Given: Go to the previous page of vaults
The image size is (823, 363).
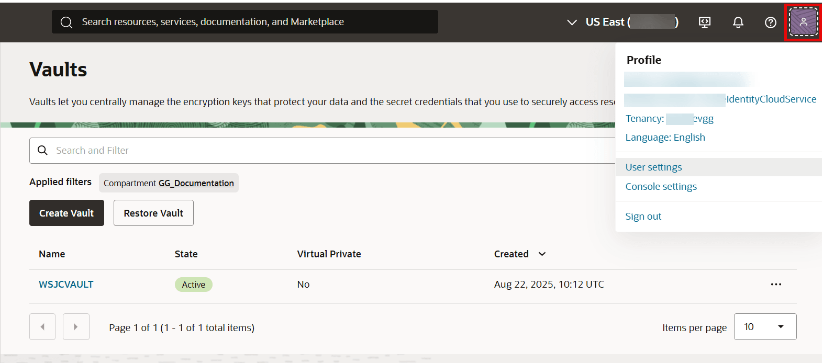Looking at the screenshot, I should click(42, 326).
